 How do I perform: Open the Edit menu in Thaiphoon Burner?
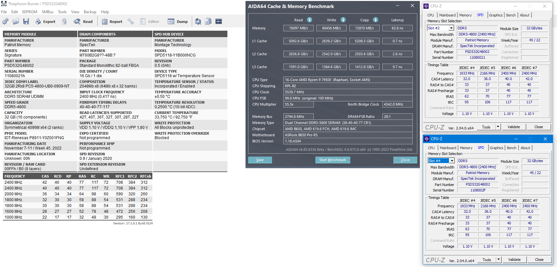coord(15,12)
